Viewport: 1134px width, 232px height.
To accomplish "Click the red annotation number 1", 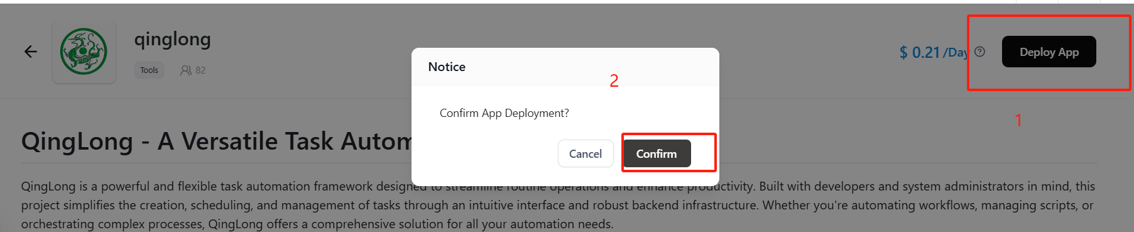I will [1018, 120].
